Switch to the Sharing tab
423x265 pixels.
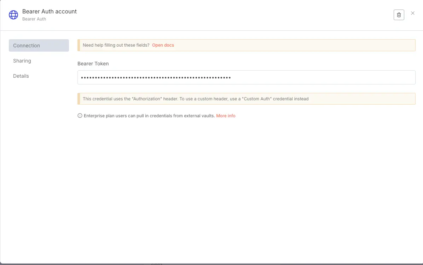[22, 61]
